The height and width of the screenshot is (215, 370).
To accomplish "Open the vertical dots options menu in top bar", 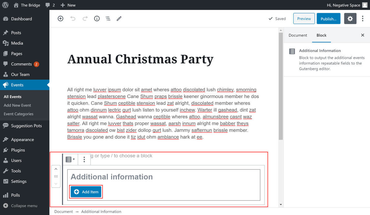I will pyautogui.click(x=363, y=19).
